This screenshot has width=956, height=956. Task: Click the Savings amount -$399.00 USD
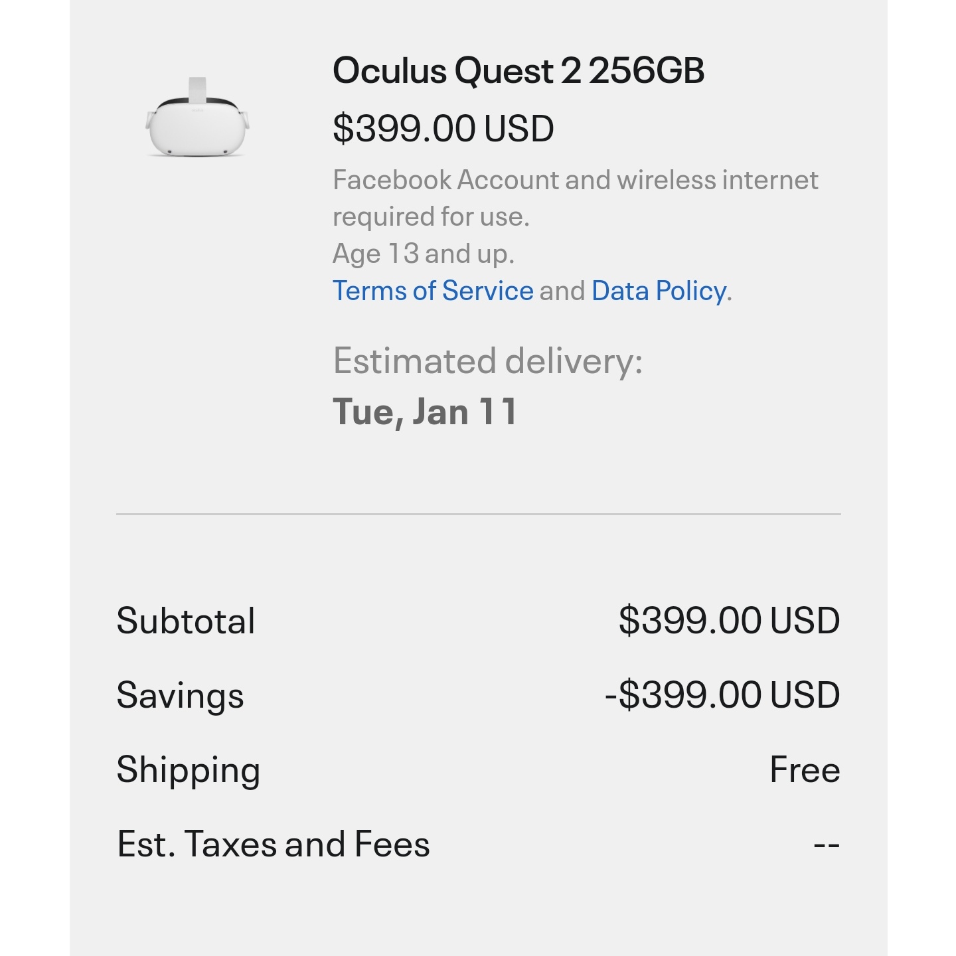point(723,695)
